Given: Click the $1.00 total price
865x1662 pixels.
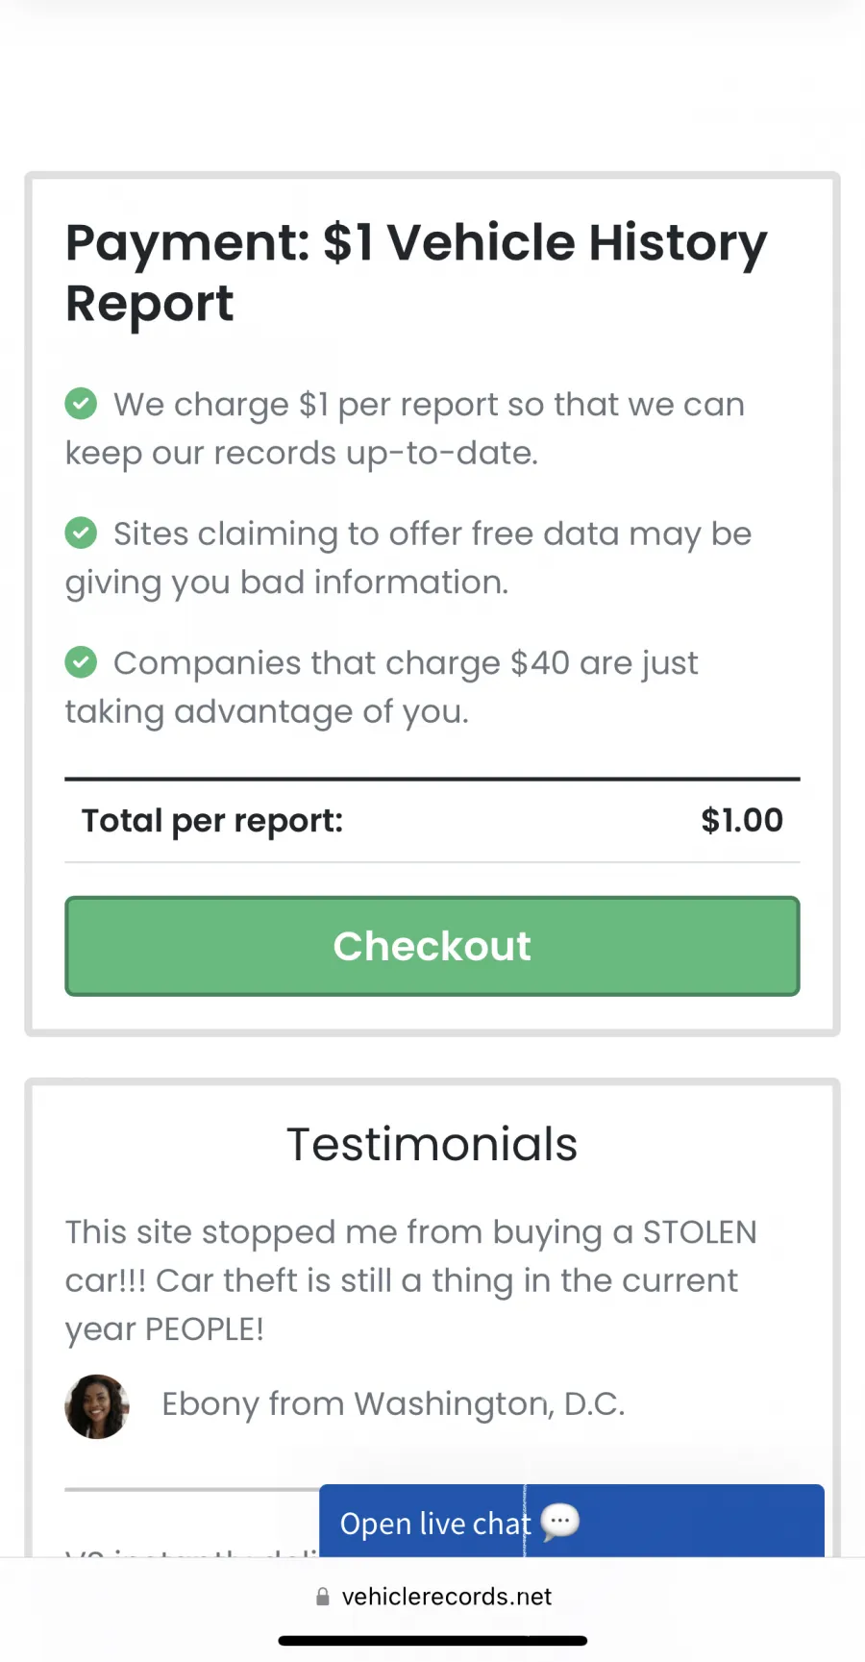Looking at the screenshot, I should pyautogui.click(x=742, y=820).
